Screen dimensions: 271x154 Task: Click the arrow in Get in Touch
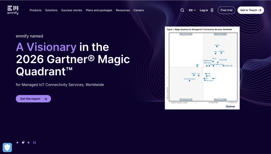(260, 10)
